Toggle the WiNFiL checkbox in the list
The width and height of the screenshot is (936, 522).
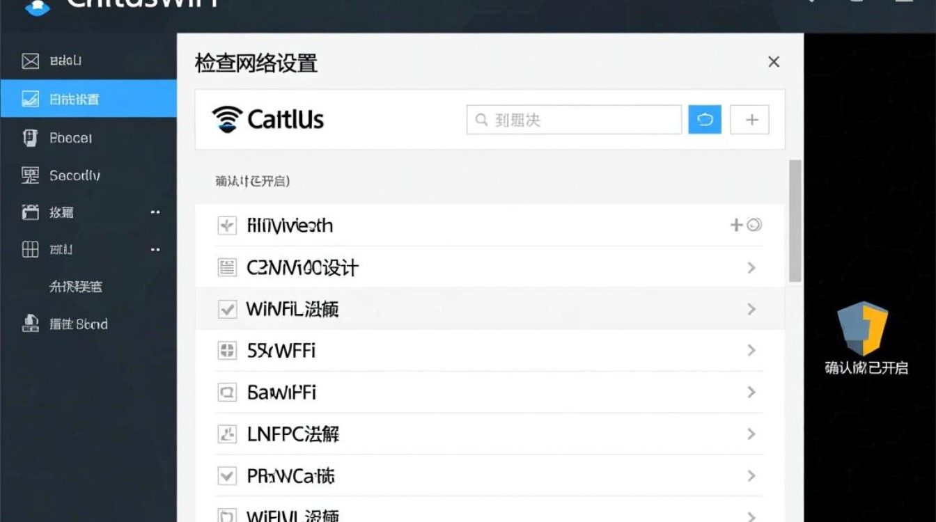point(226,308)
